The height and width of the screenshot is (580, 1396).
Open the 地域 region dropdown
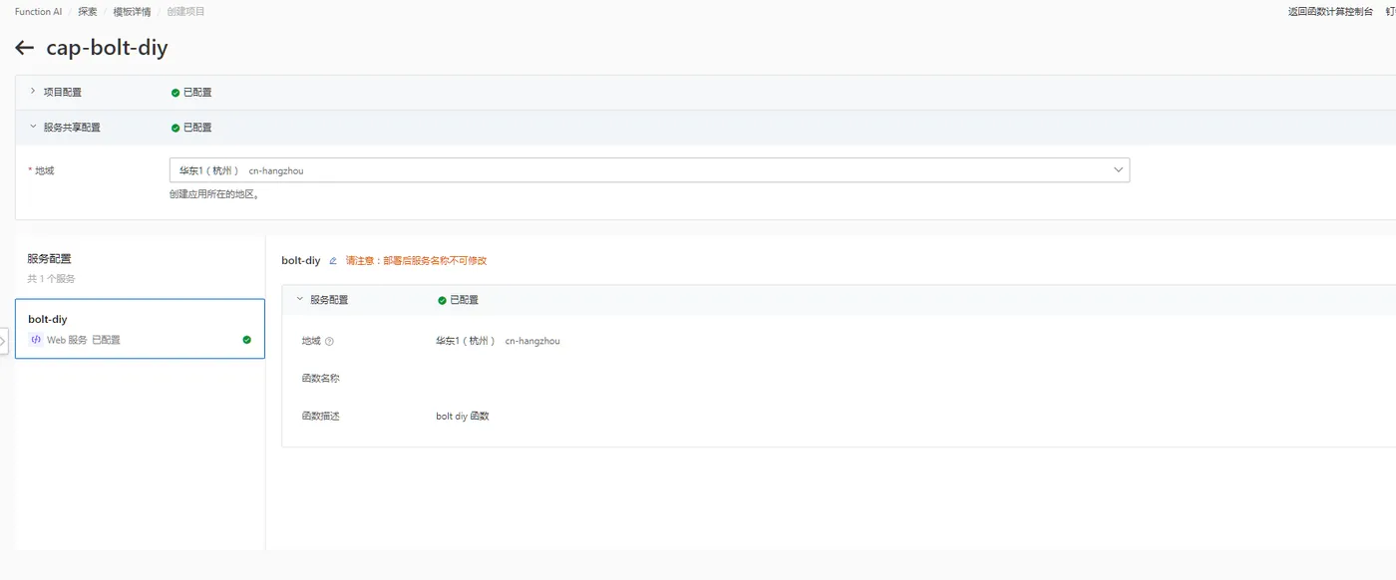[649, 170]
